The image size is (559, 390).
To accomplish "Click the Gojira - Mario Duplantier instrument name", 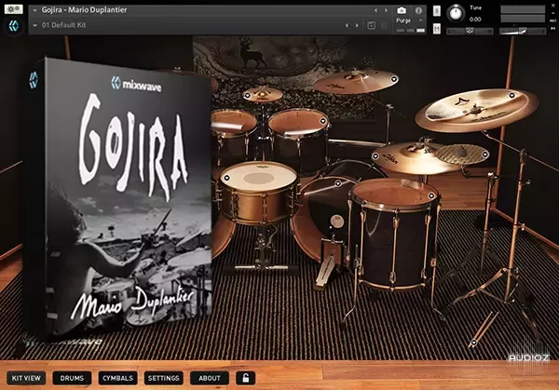I will 84,10.
